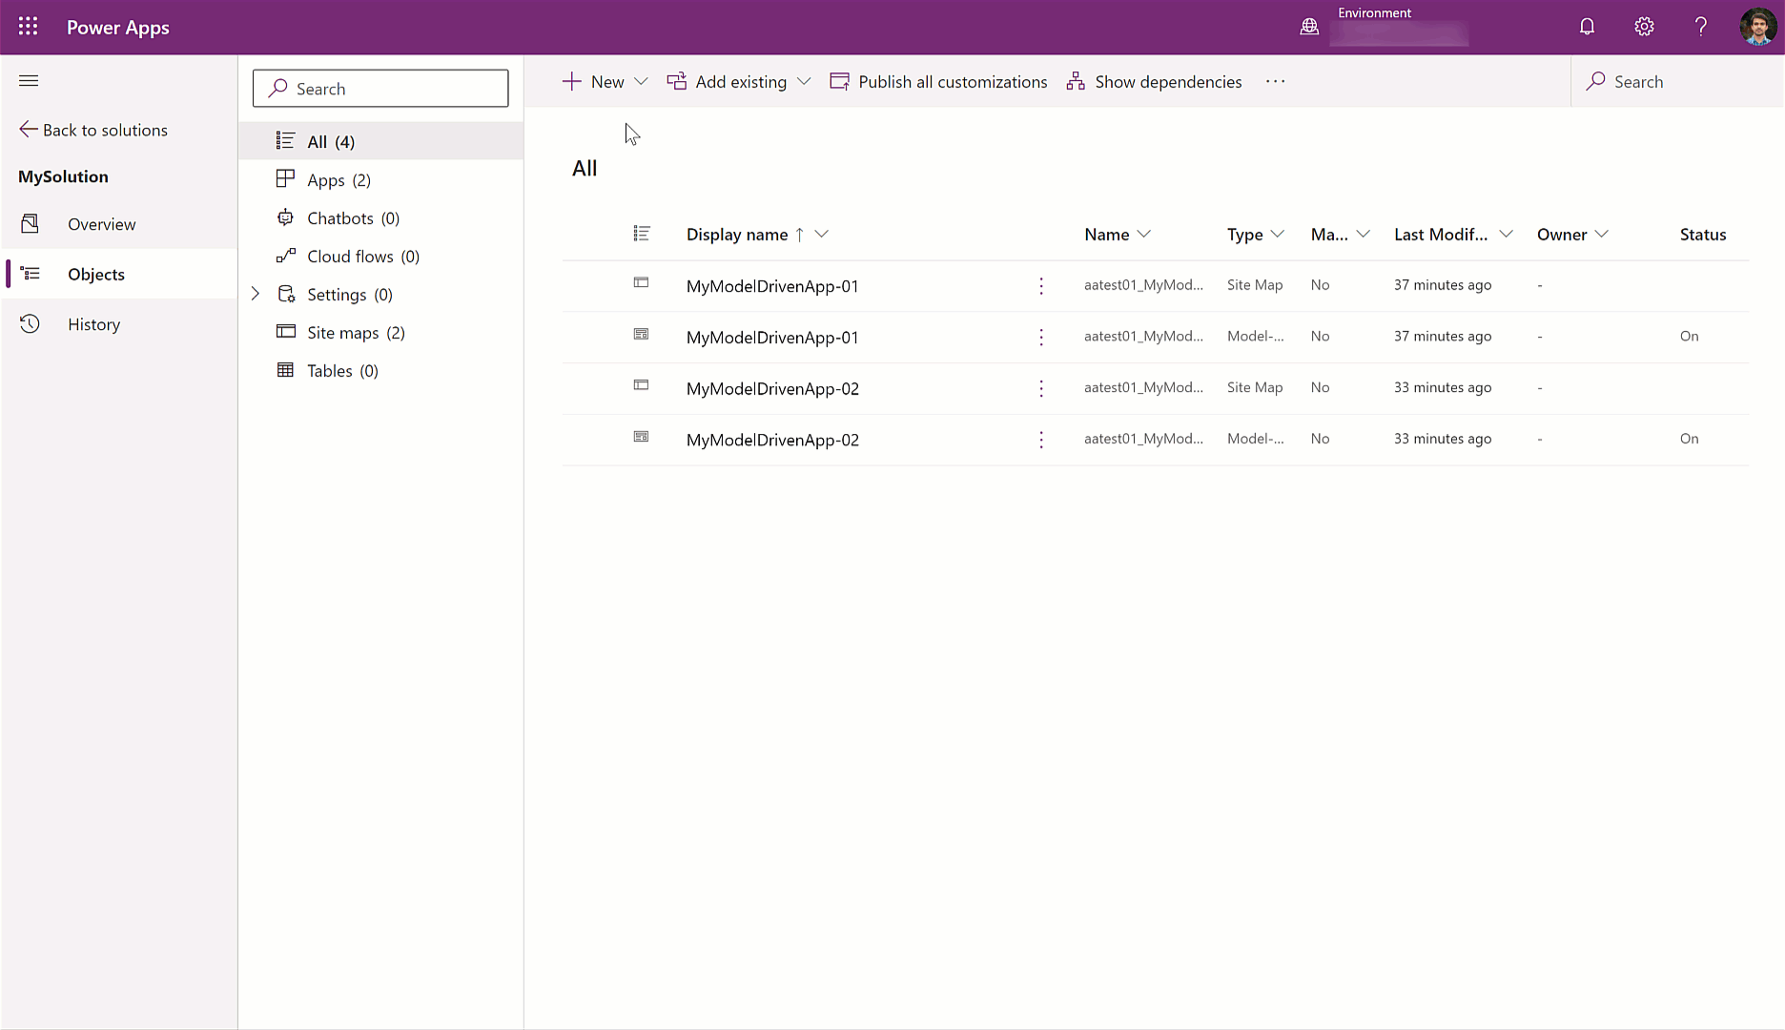Click the Help question mark icon
The height and width of the screenshot is (1030, 1785).
click(x=1699, y=26)
